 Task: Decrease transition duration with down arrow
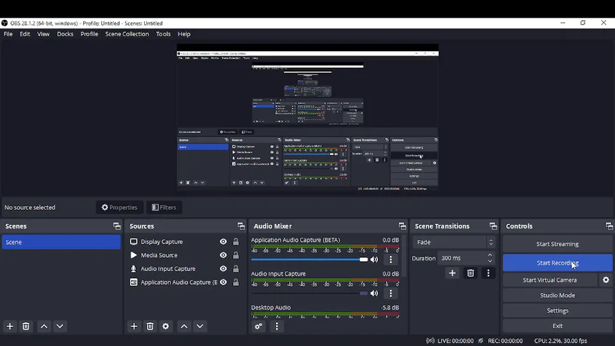490,261
